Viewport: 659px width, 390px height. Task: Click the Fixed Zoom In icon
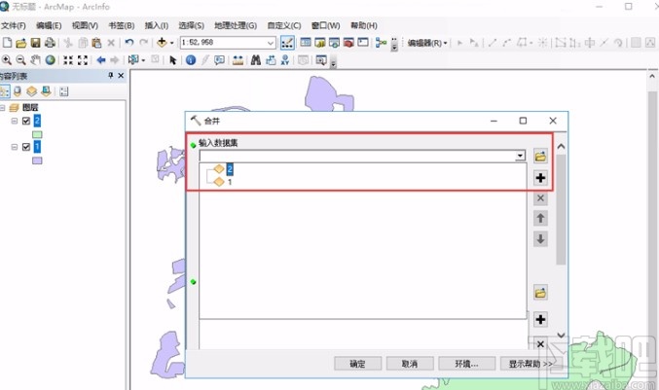(x=68, y=60)
